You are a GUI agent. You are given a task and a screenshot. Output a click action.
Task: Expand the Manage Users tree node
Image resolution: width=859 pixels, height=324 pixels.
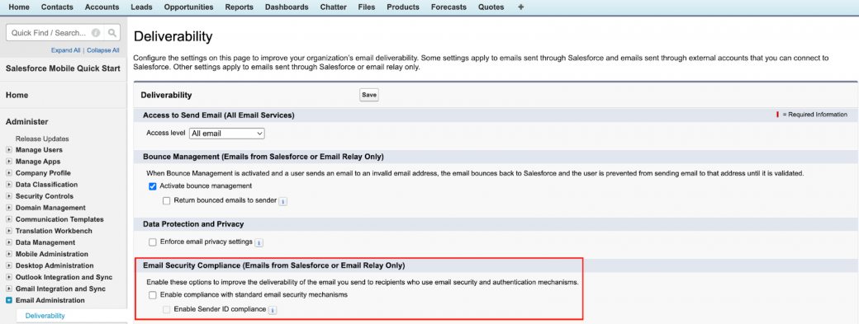pos(8,150)
